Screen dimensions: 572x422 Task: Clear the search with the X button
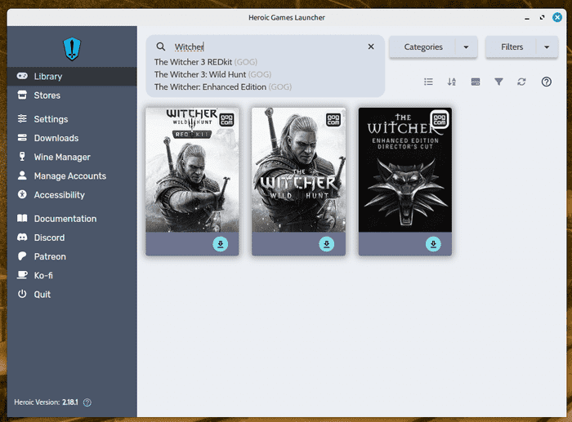tap(371, 47)
